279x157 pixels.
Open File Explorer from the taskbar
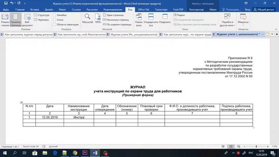45,153
